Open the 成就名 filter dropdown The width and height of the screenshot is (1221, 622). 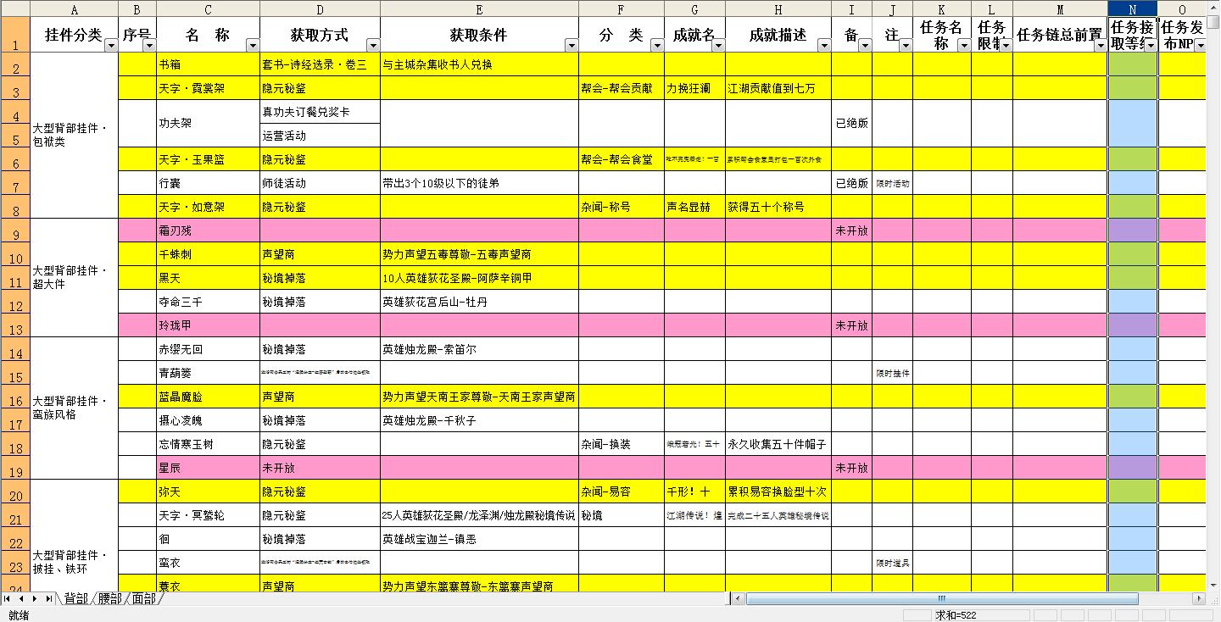point(717,45)
